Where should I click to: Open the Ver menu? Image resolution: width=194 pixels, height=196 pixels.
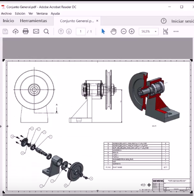(31, 14)
